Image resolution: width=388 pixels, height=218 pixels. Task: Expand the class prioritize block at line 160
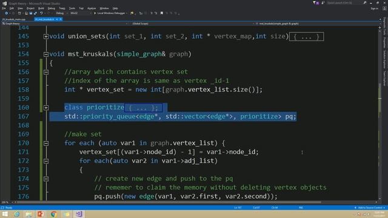46,108
